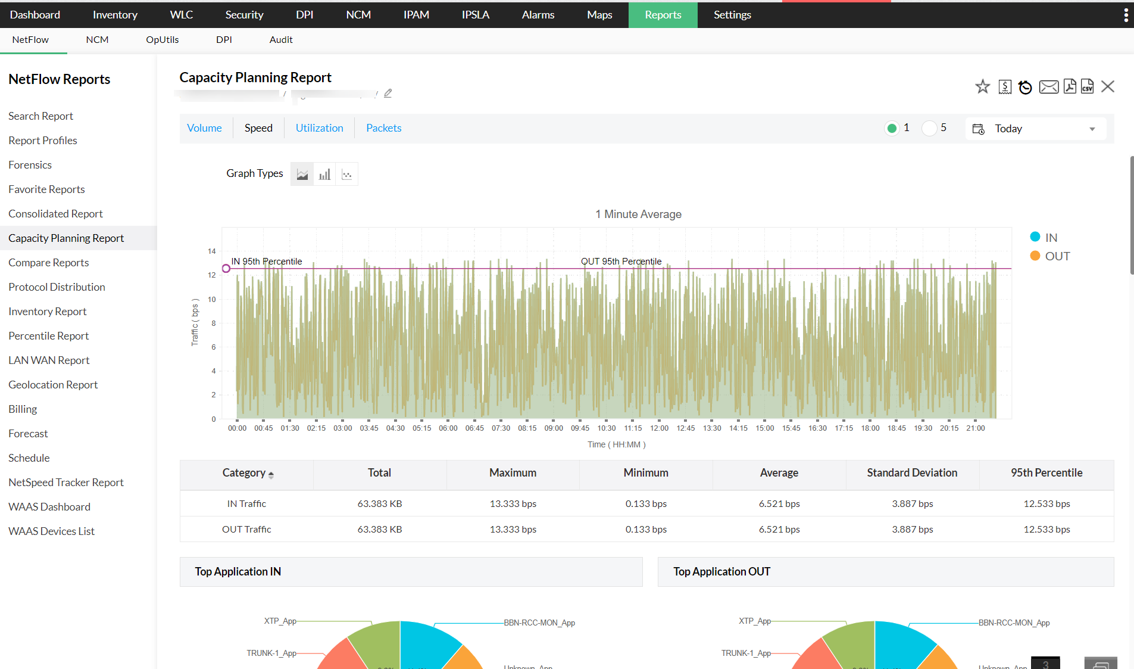Click the schedule report clock icon

click(x=1025, y=88)
